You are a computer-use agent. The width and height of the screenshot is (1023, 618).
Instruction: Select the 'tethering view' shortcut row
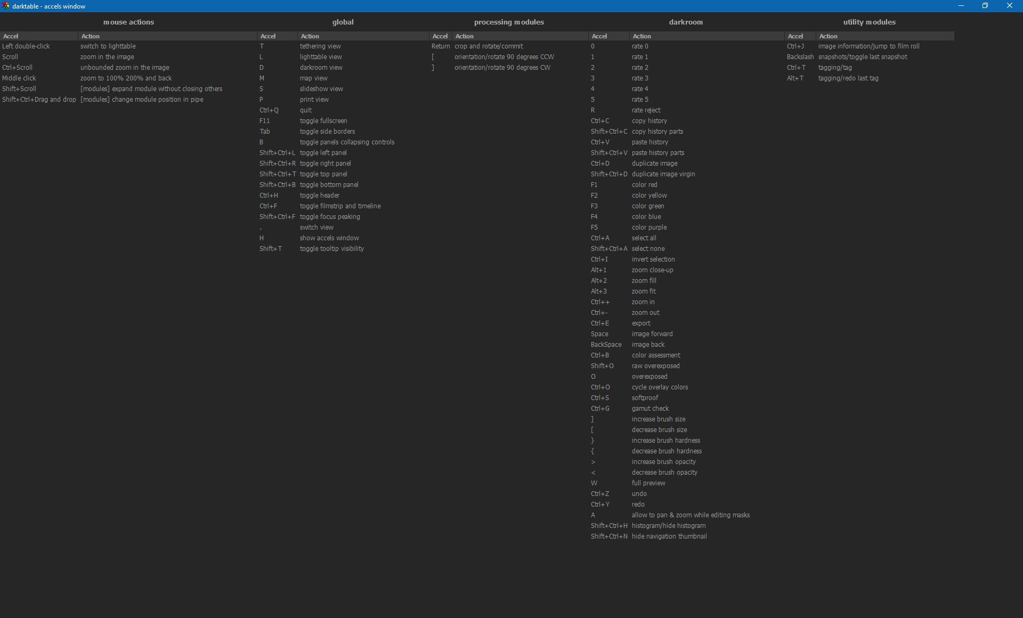pyautogui.click(x=320, y=46)
